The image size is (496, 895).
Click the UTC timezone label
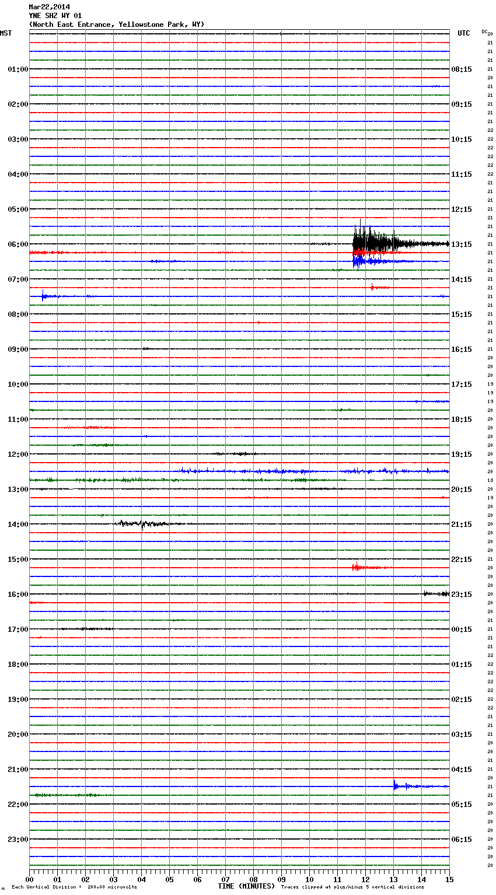click(464, 33)
